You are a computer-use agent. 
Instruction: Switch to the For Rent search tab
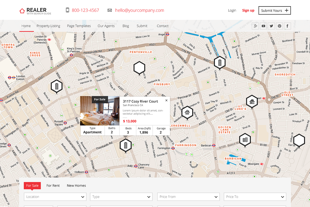[x=53, y=186]
